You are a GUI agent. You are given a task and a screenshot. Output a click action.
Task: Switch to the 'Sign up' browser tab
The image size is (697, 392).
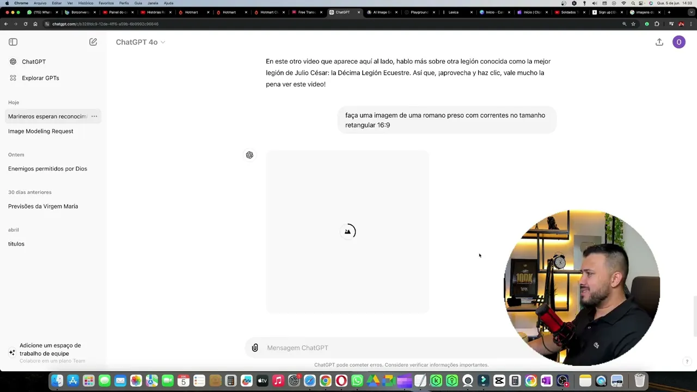(x=607, y=12)
